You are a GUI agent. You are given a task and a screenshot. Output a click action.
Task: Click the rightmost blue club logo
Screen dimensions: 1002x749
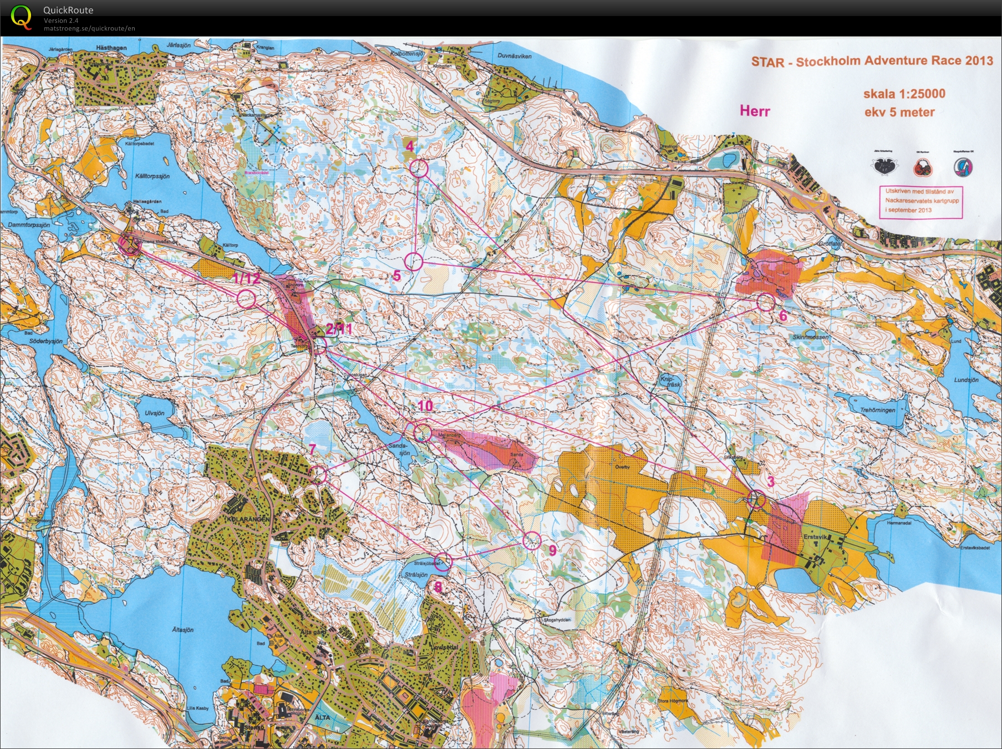(963, 166)
